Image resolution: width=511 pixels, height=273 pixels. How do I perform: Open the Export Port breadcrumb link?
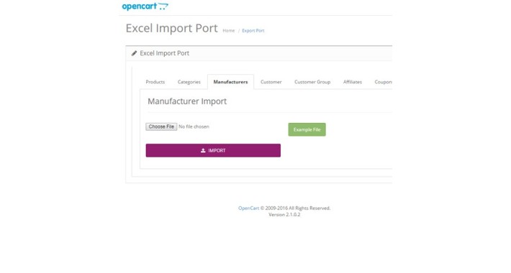point(253,31)
